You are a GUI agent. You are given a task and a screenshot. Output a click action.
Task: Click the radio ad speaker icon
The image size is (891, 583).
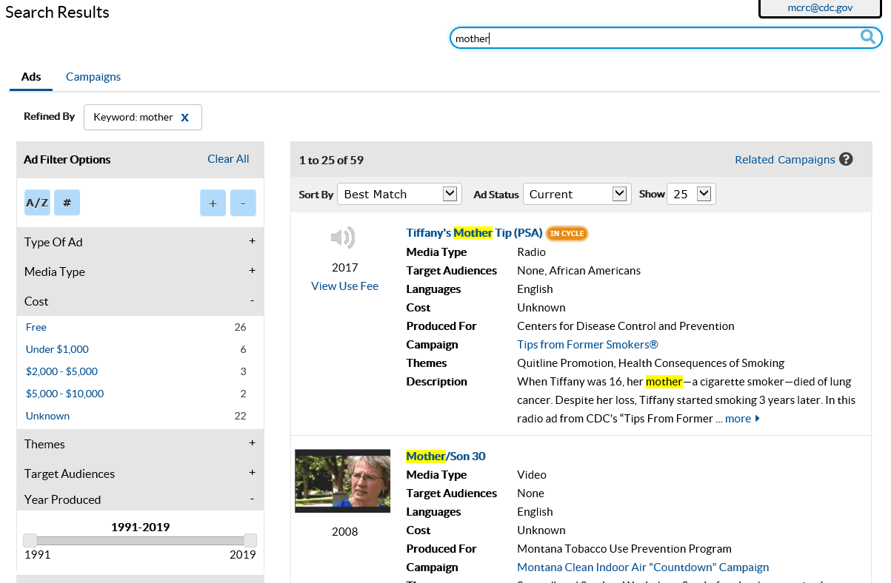[x=343, y=237]
